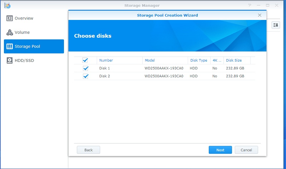
Task: Click the Overview sidebar icon
Action: (10, 19)
